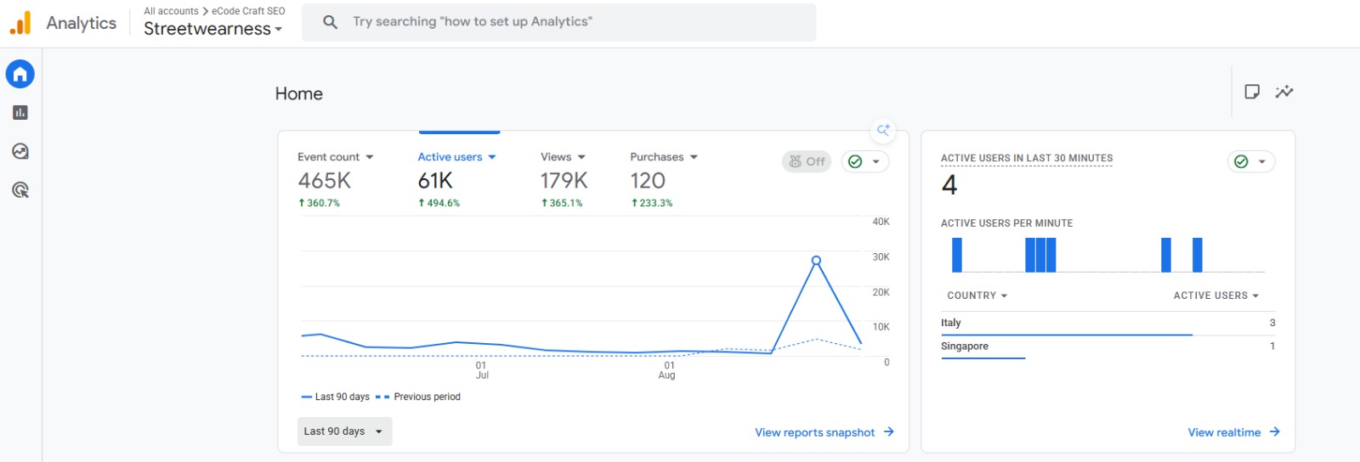Click the 61K active users value
The image size is (1360, 462).
click(x=435, y=181)
